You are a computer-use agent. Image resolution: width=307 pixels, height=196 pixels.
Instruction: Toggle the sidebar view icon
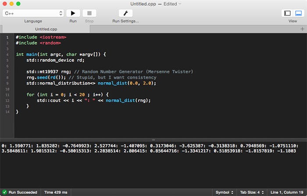pyautogui.click(x=287, y=13)
